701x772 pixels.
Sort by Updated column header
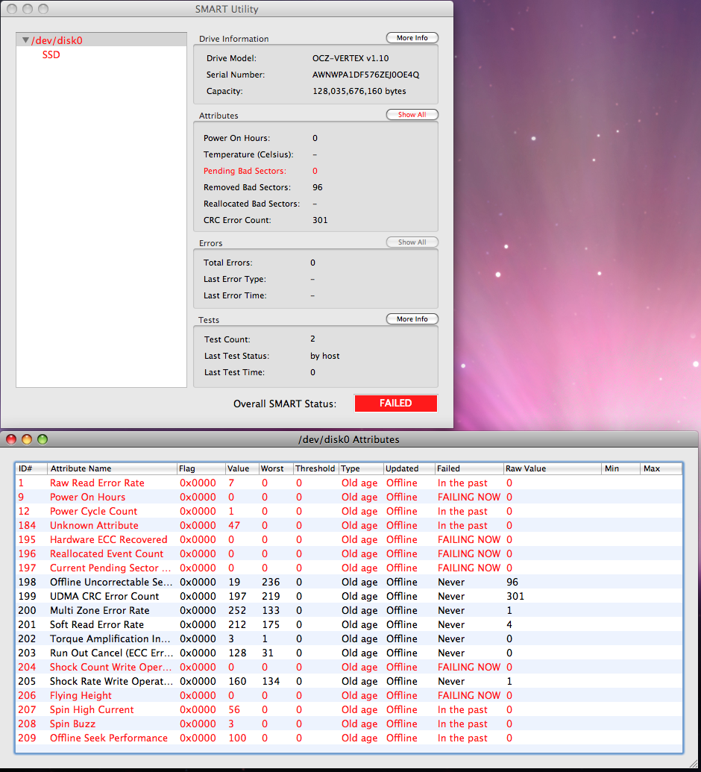tap(409, 468)
